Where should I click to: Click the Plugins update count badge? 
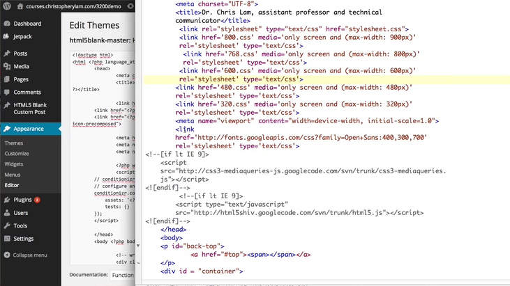37,200
